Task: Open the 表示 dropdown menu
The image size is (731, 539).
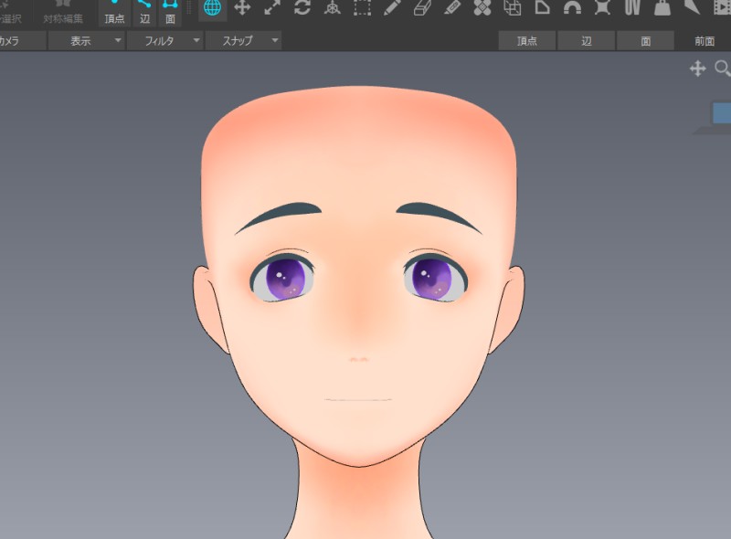Action: tap(87, 41)
